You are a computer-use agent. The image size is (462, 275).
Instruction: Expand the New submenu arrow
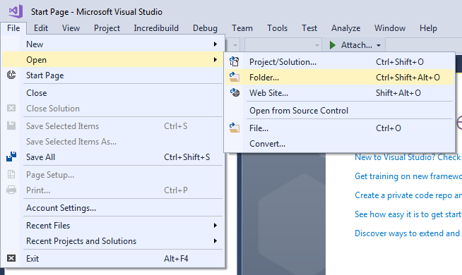(x=215, y=44)
